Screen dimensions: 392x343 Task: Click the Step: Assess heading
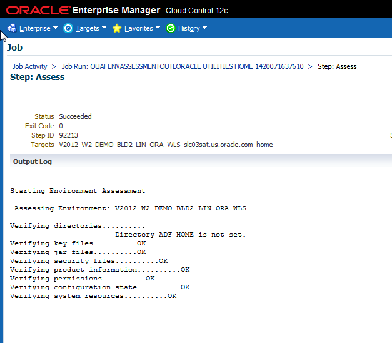(x=38, y=77)
